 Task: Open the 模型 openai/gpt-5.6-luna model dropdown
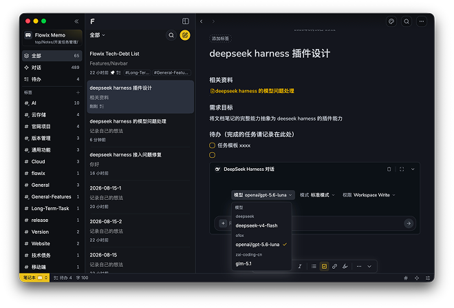click(x=263, y=195)
